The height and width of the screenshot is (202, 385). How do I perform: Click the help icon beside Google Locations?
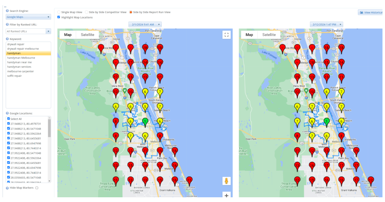tap(7, 113)
